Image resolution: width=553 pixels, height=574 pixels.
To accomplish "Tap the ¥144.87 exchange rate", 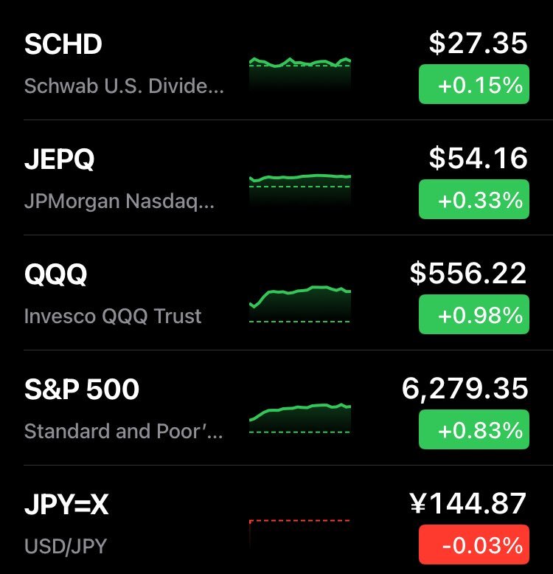I will click(x=468, y=504).
